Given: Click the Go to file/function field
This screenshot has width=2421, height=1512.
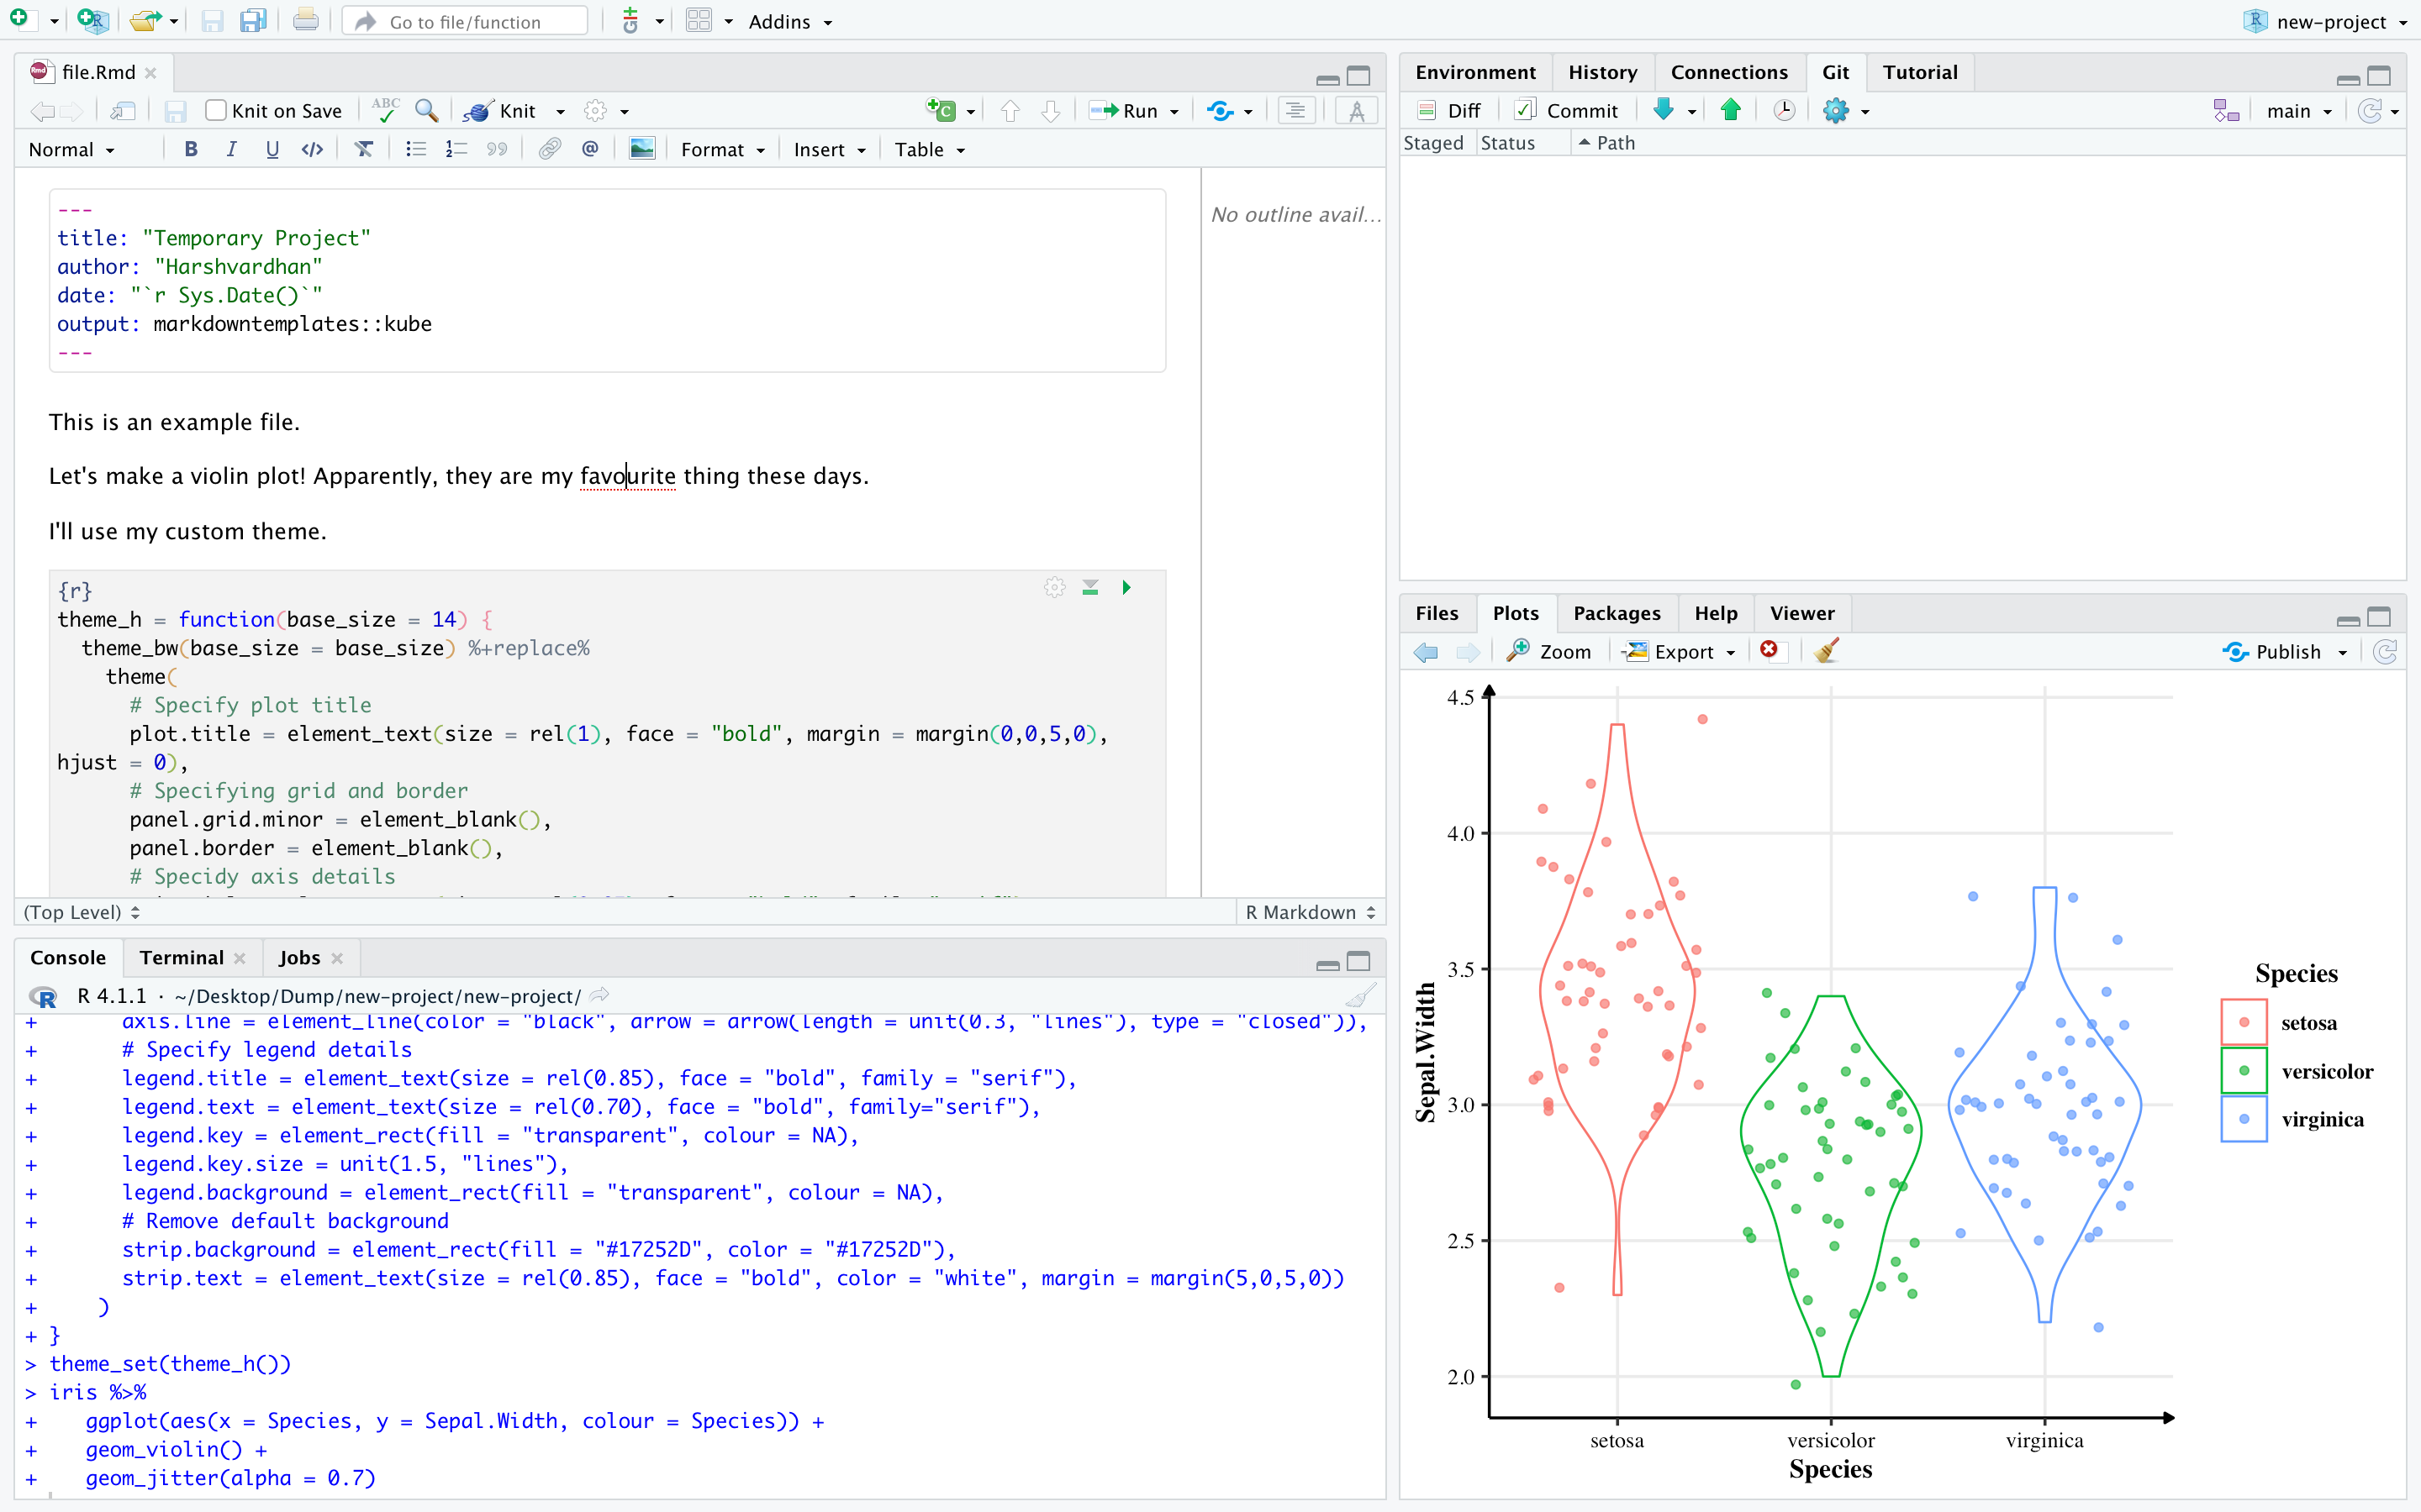Looking at the screenshot, I should (465, 21).
